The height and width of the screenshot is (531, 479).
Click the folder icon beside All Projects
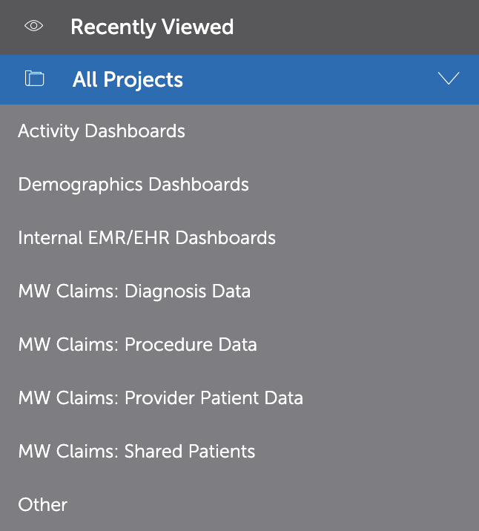pyautogui.click(x=35, y=79)
